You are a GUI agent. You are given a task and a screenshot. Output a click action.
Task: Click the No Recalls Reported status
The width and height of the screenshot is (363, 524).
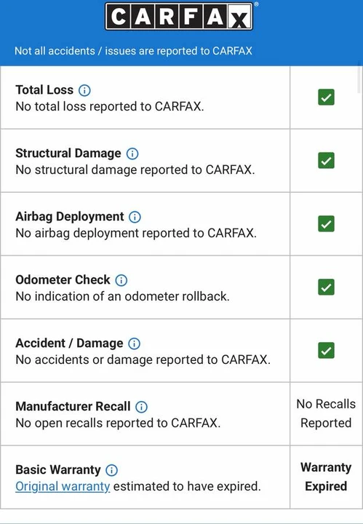[x=326, y=413]
